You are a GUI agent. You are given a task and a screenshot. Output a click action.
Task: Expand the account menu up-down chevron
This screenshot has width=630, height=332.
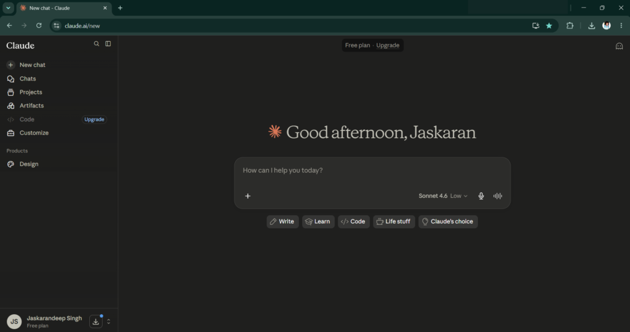click(108, 322)
